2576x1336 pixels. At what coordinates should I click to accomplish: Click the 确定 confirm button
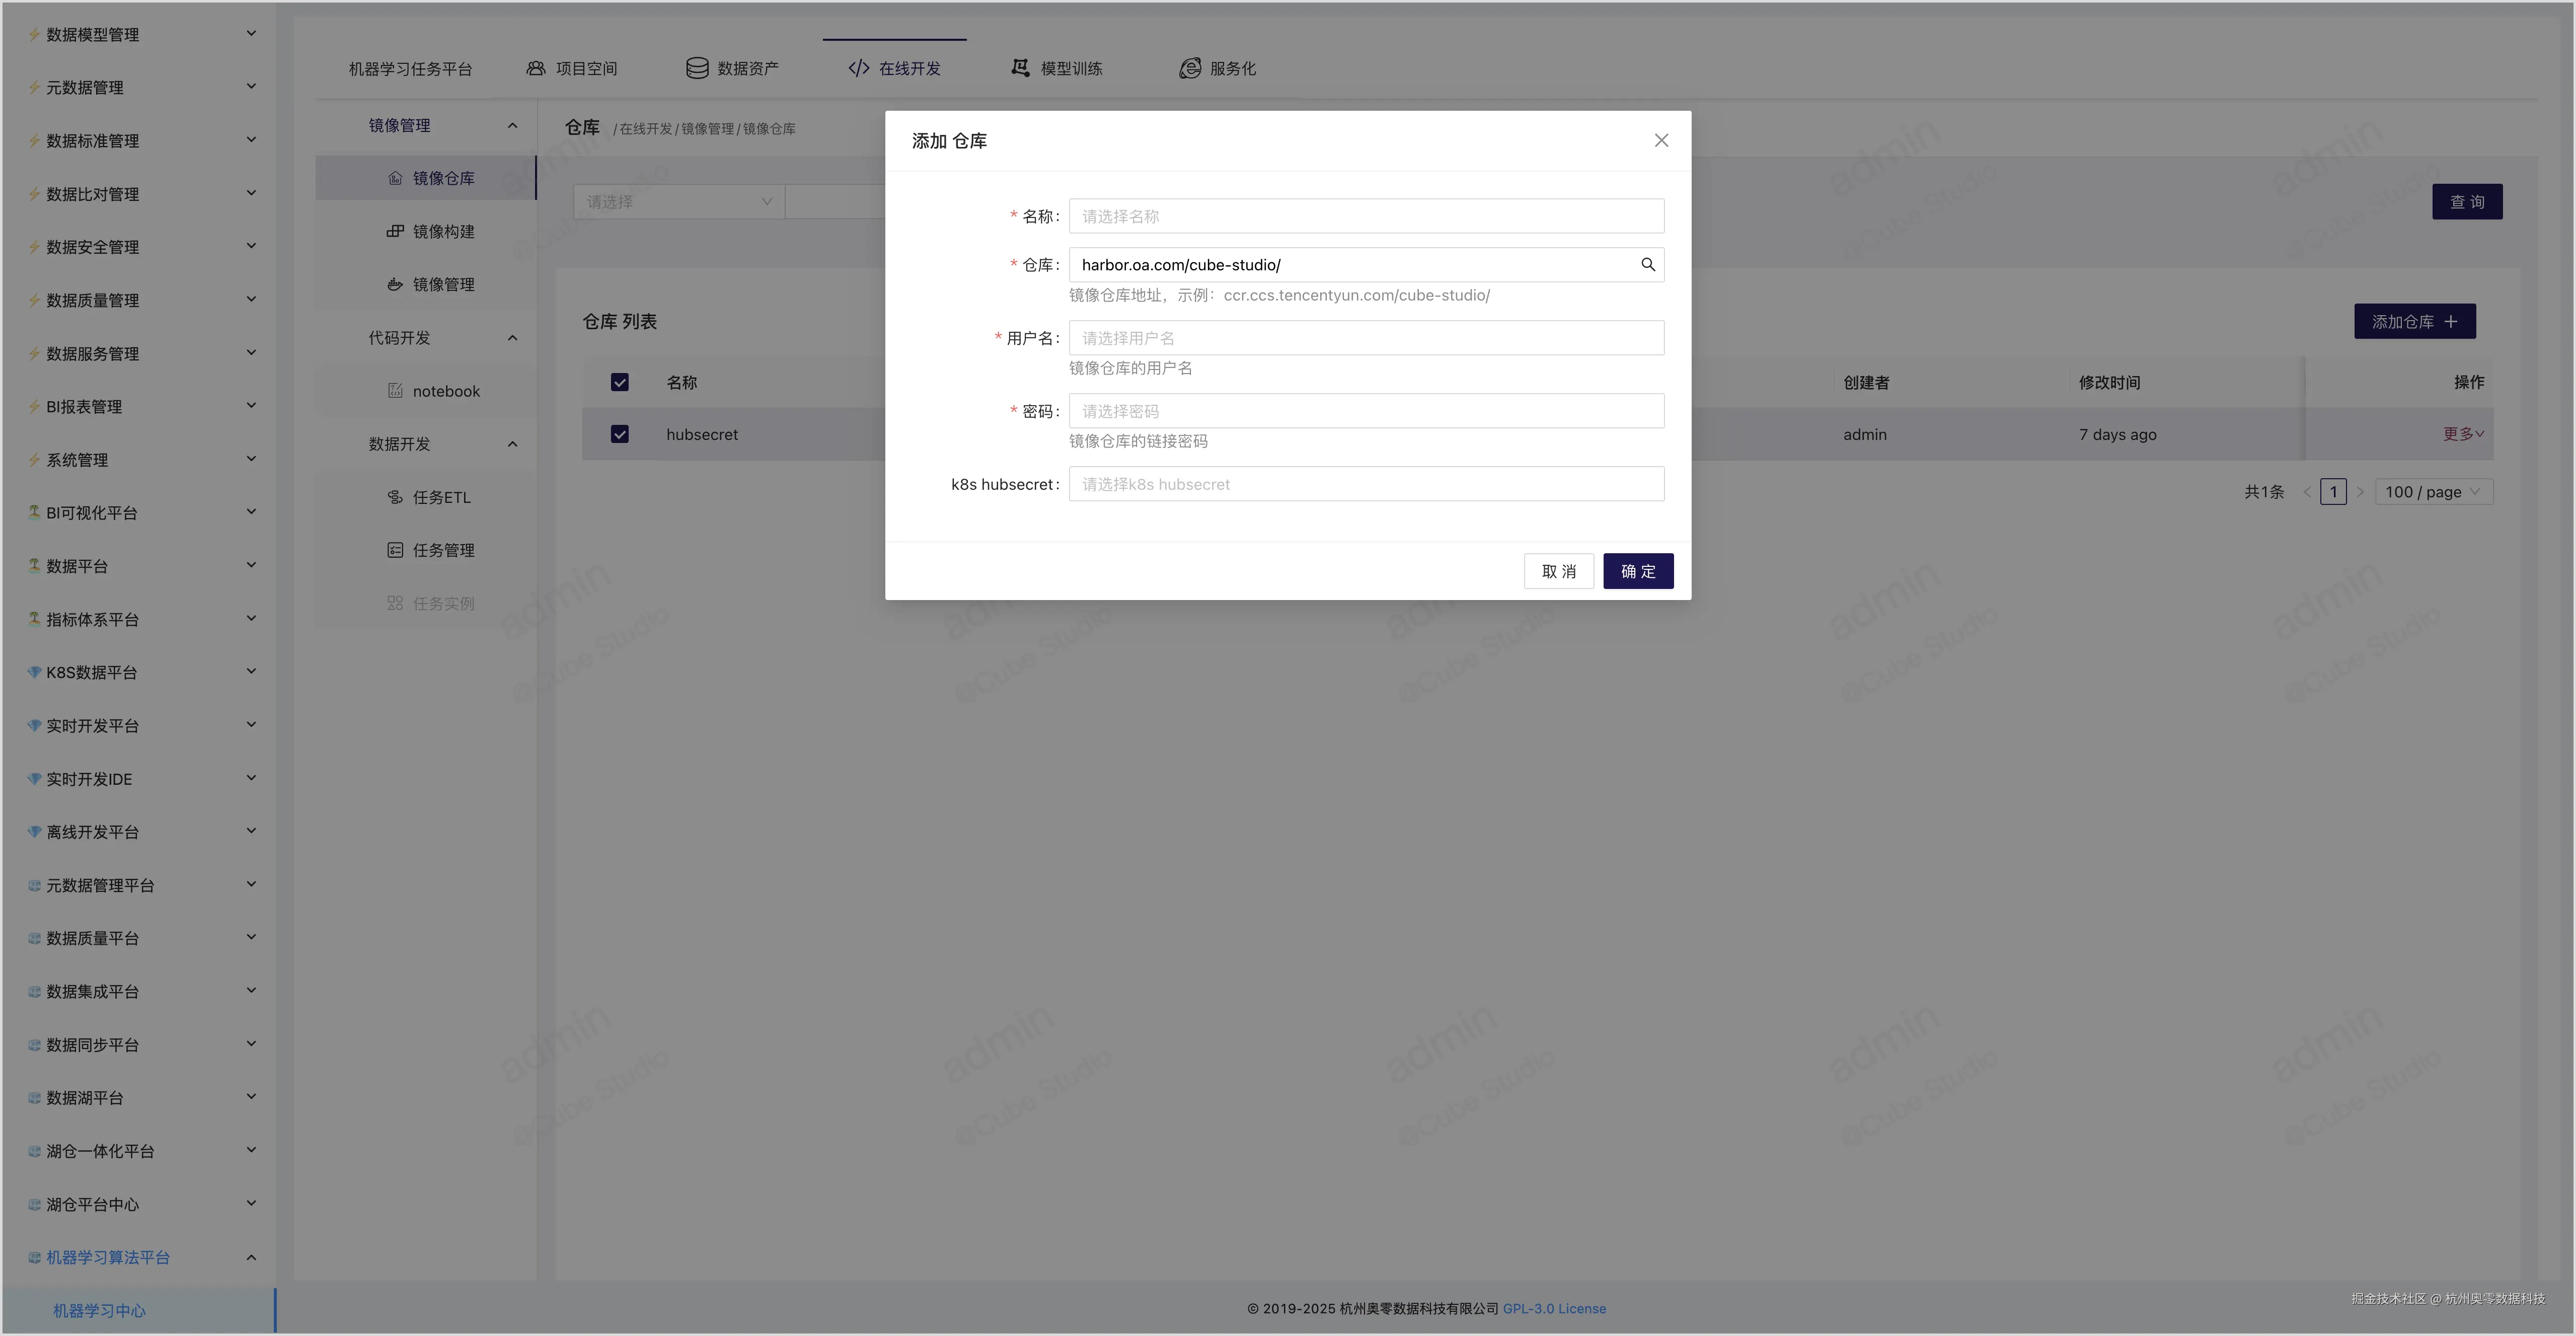click(x=1637, y=570)
